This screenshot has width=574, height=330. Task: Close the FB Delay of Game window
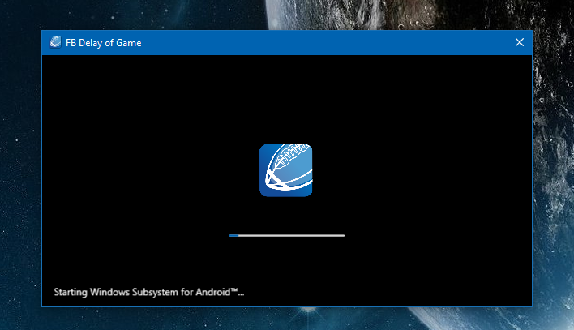coord(520,42)
